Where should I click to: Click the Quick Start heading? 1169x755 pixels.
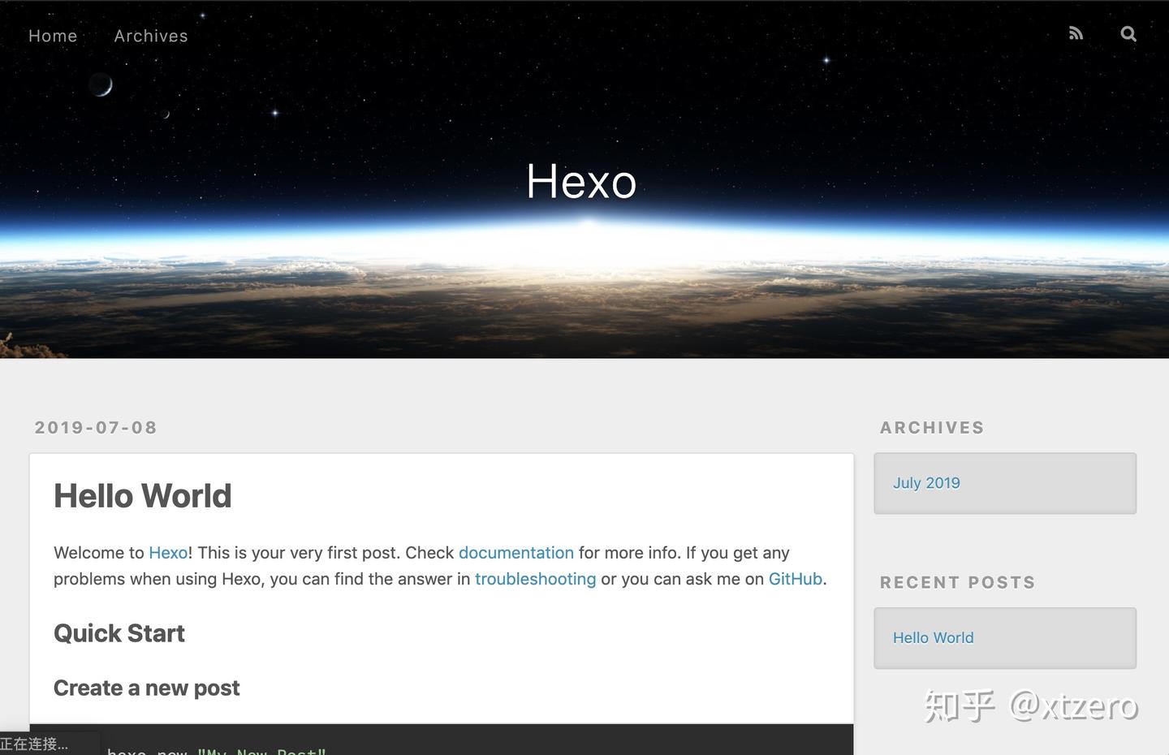click(119, 633)
